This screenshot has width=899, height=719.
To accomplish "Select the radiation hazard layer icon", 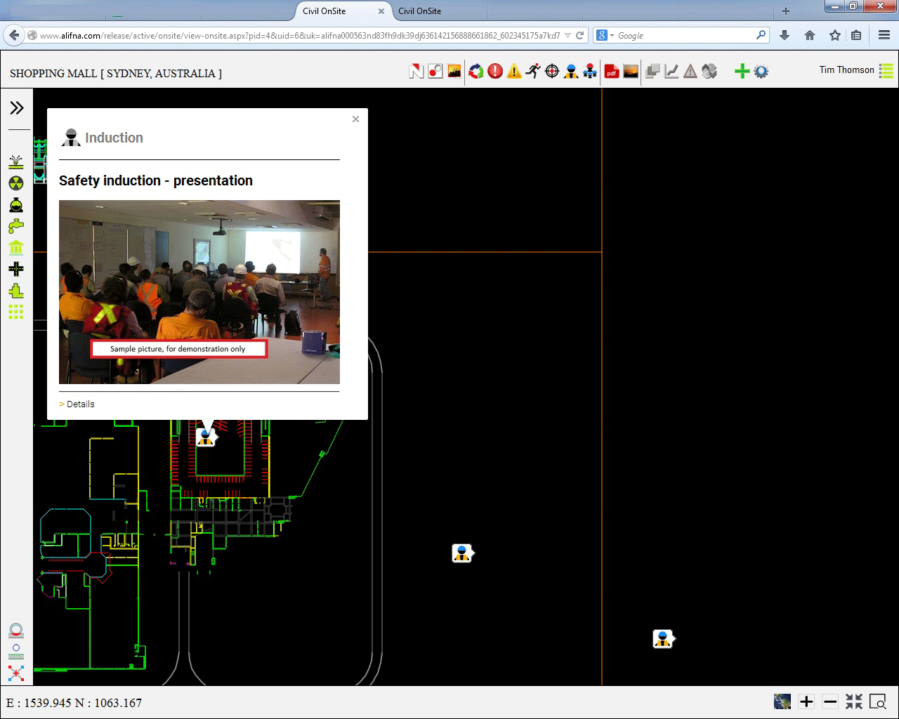I will [x=16, y=183].
